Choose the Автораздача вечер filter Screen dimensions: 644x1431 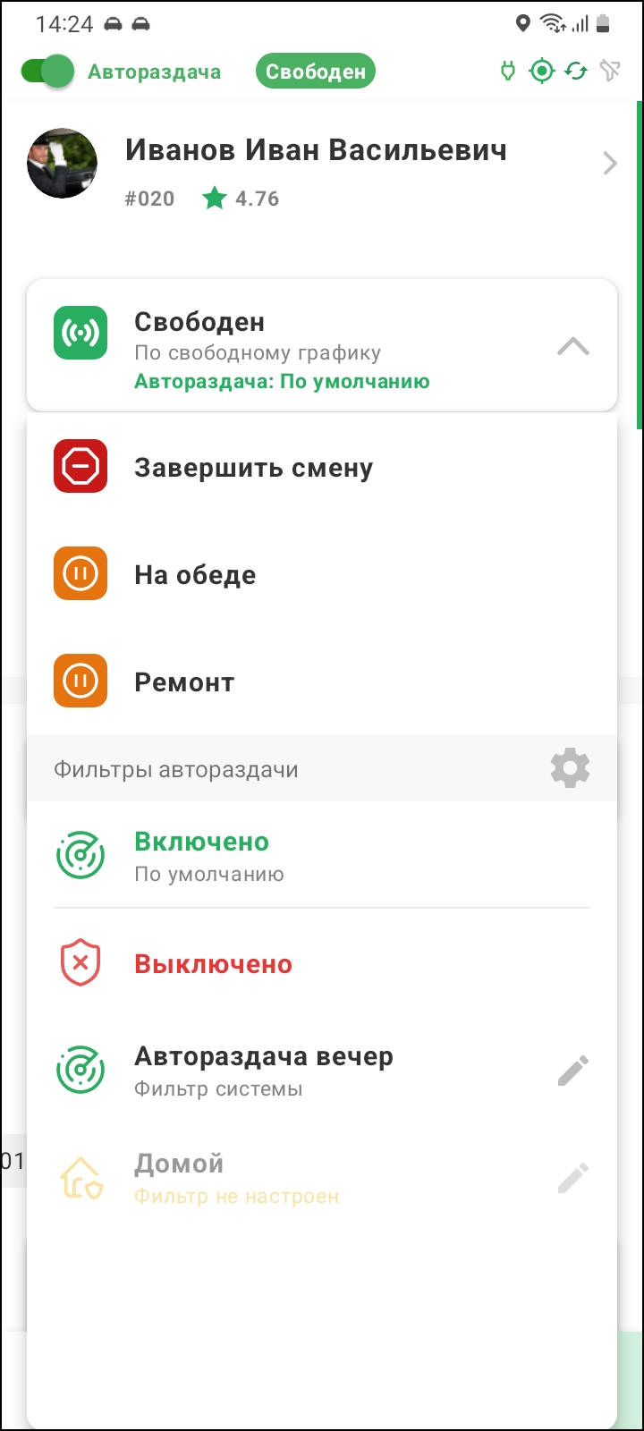tap(295, 1071)
